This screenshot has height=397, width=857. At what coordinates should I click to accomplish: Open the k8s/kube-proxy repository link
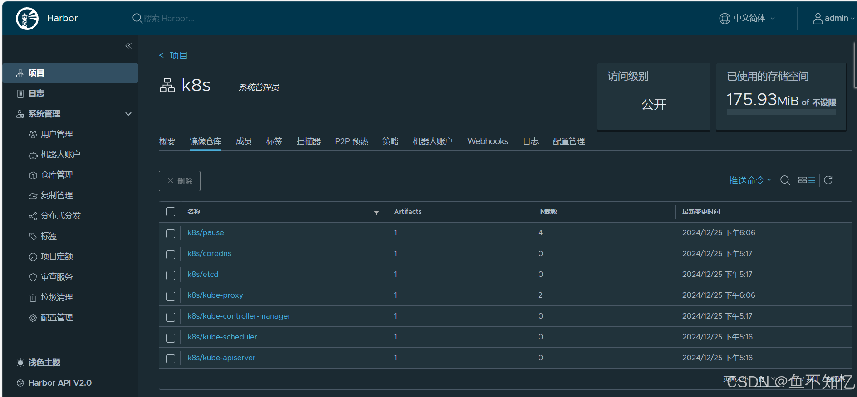(x=215, y=295)
